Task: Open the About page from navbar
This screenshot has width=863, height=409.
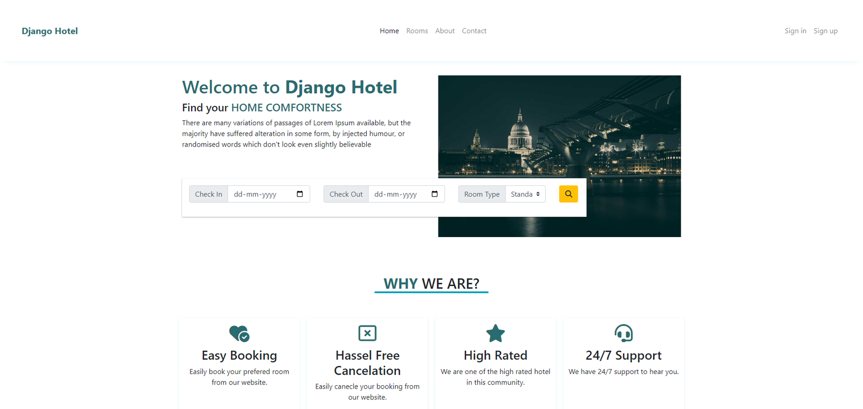Action: click(x=445, y=31)
